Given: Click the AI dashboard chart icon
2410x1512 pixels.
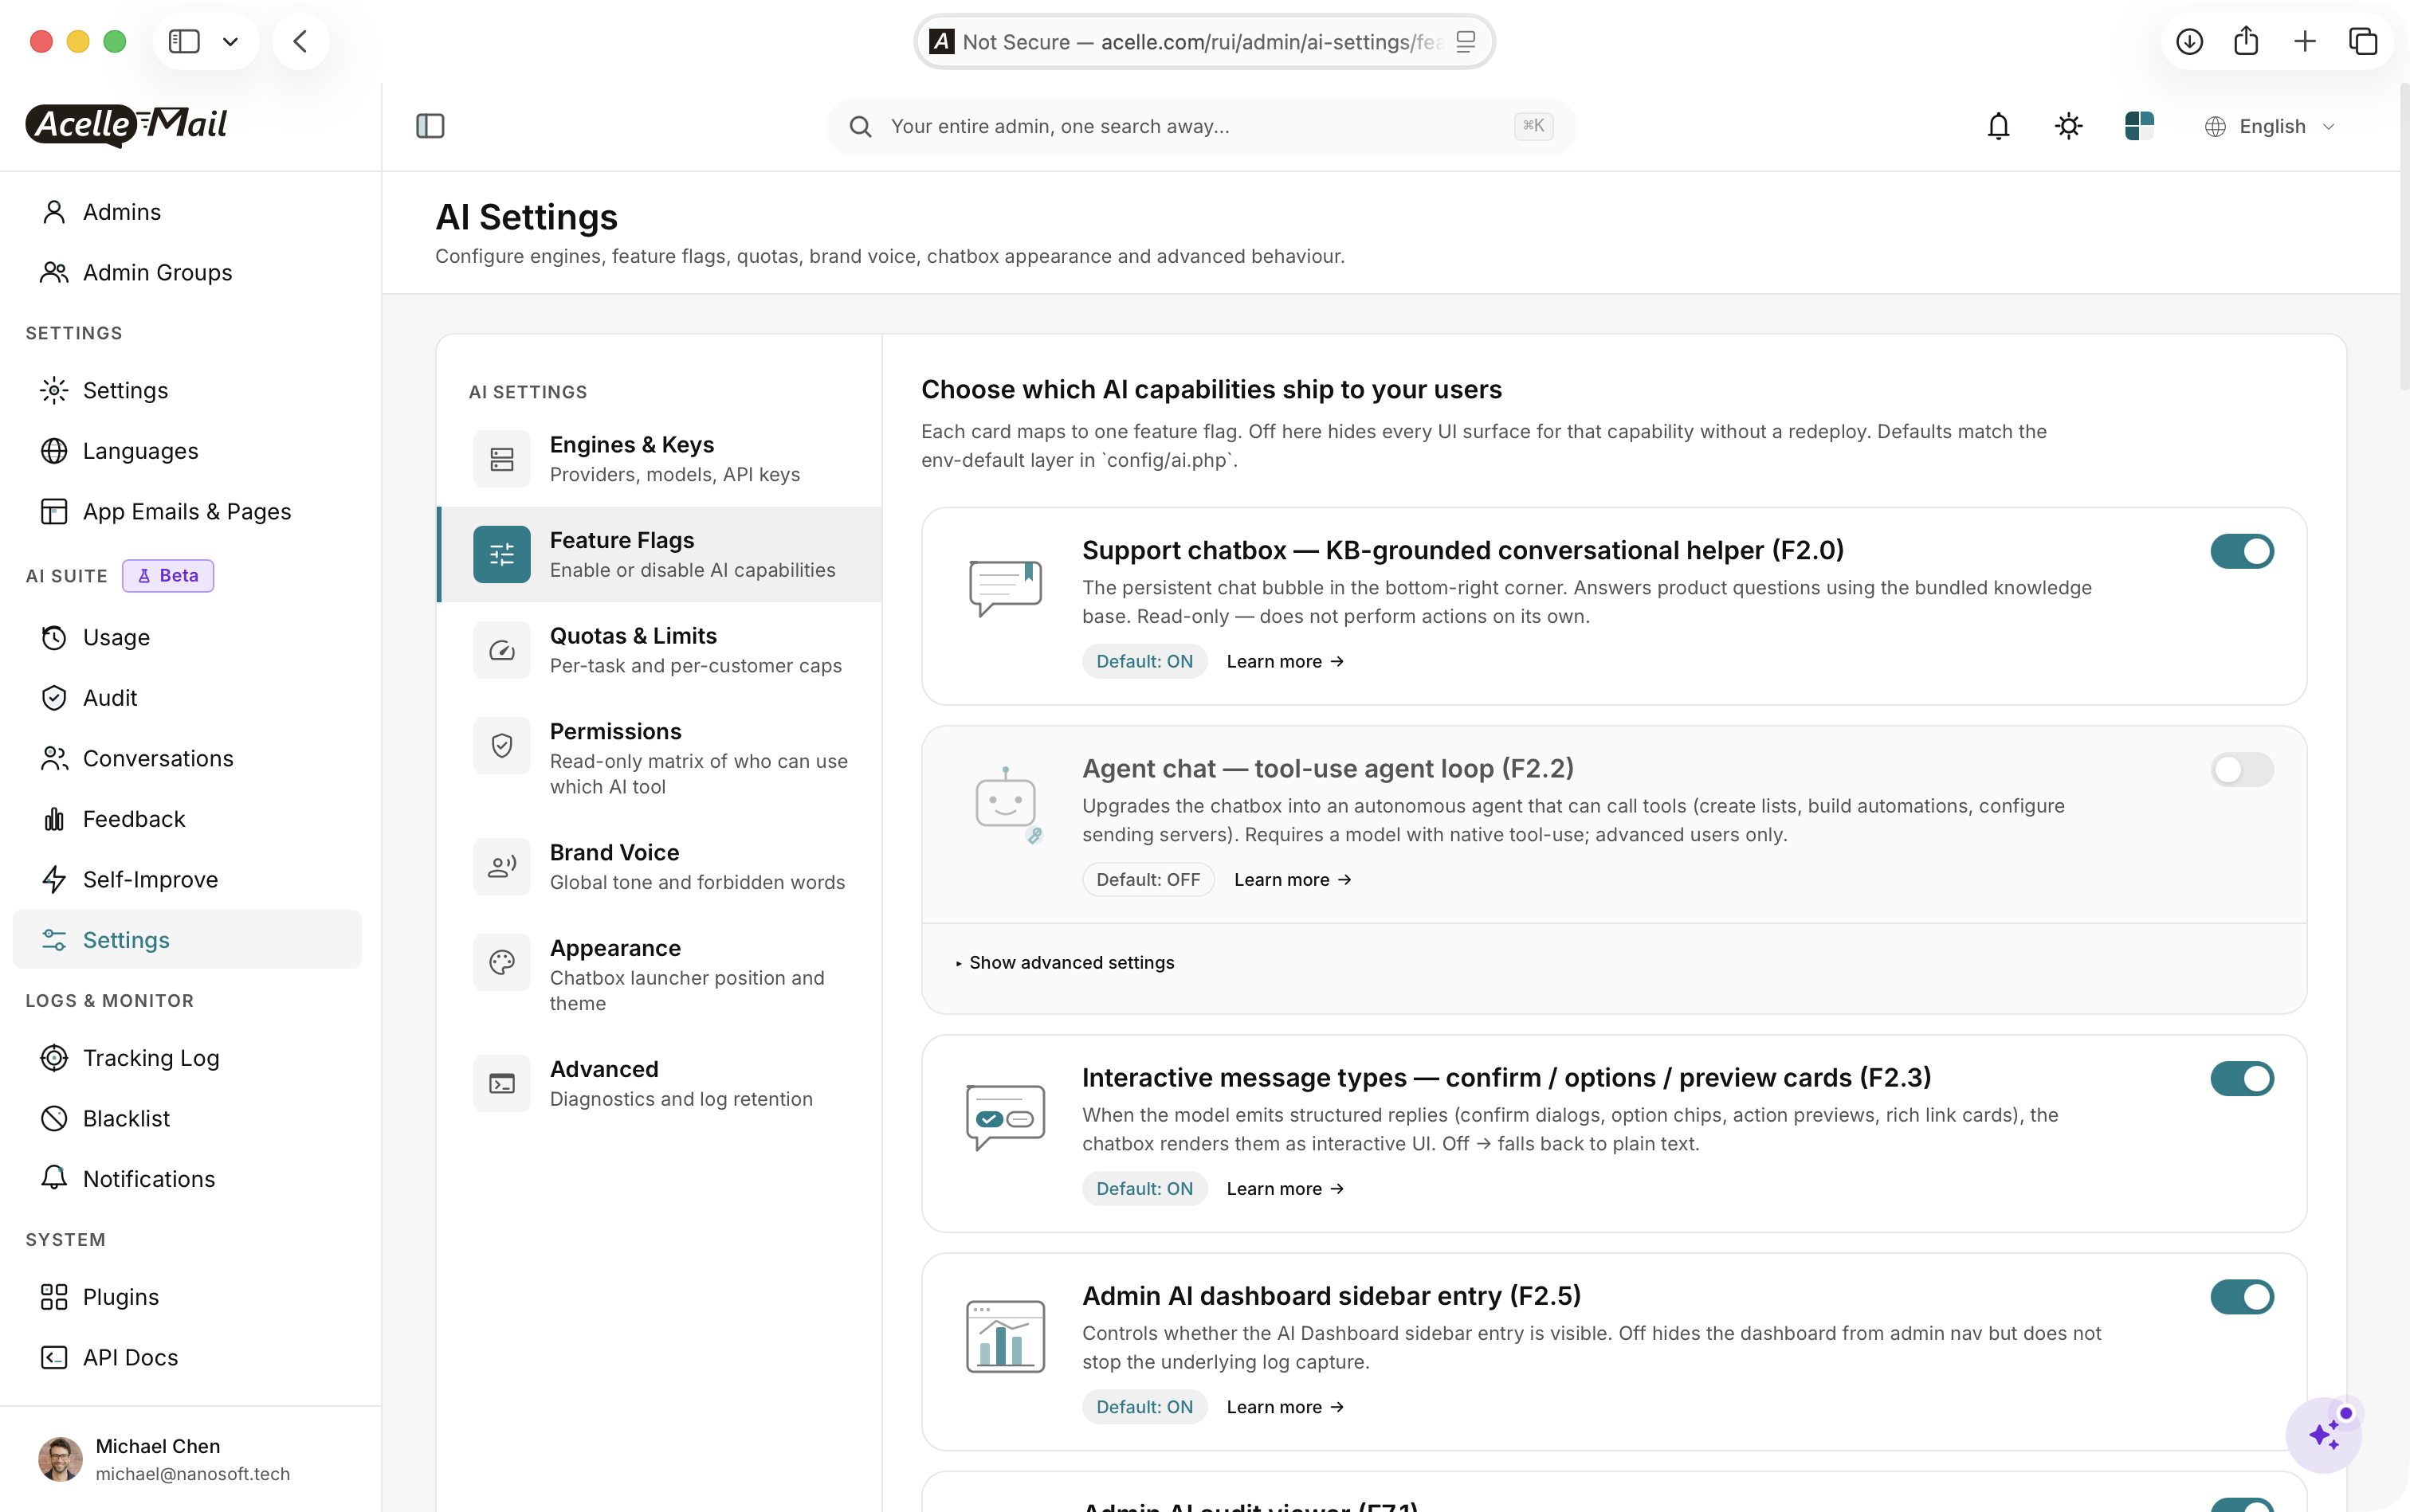Looking at the screenshot, I should (x=1006, y=1336).
